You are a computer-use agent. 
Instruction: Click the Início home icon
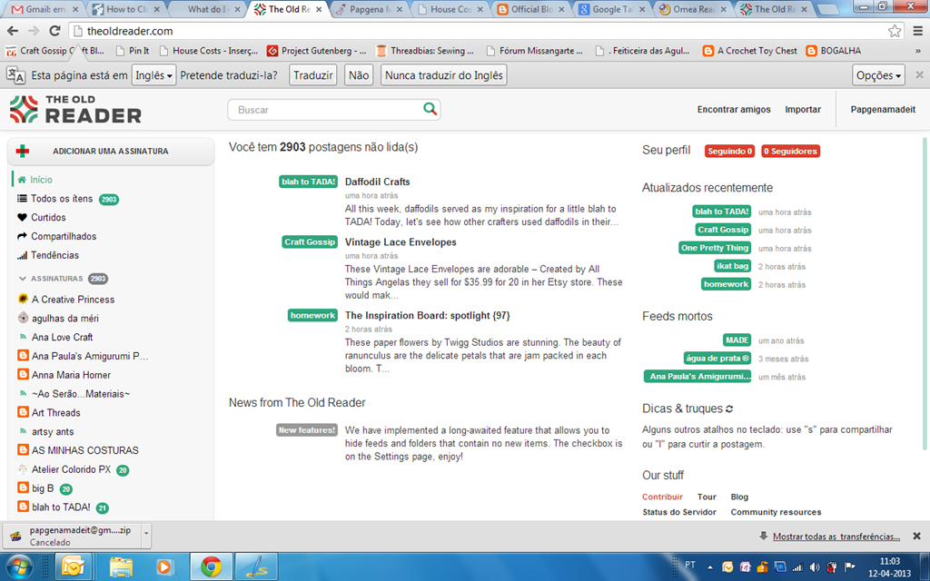click(22, 180)
